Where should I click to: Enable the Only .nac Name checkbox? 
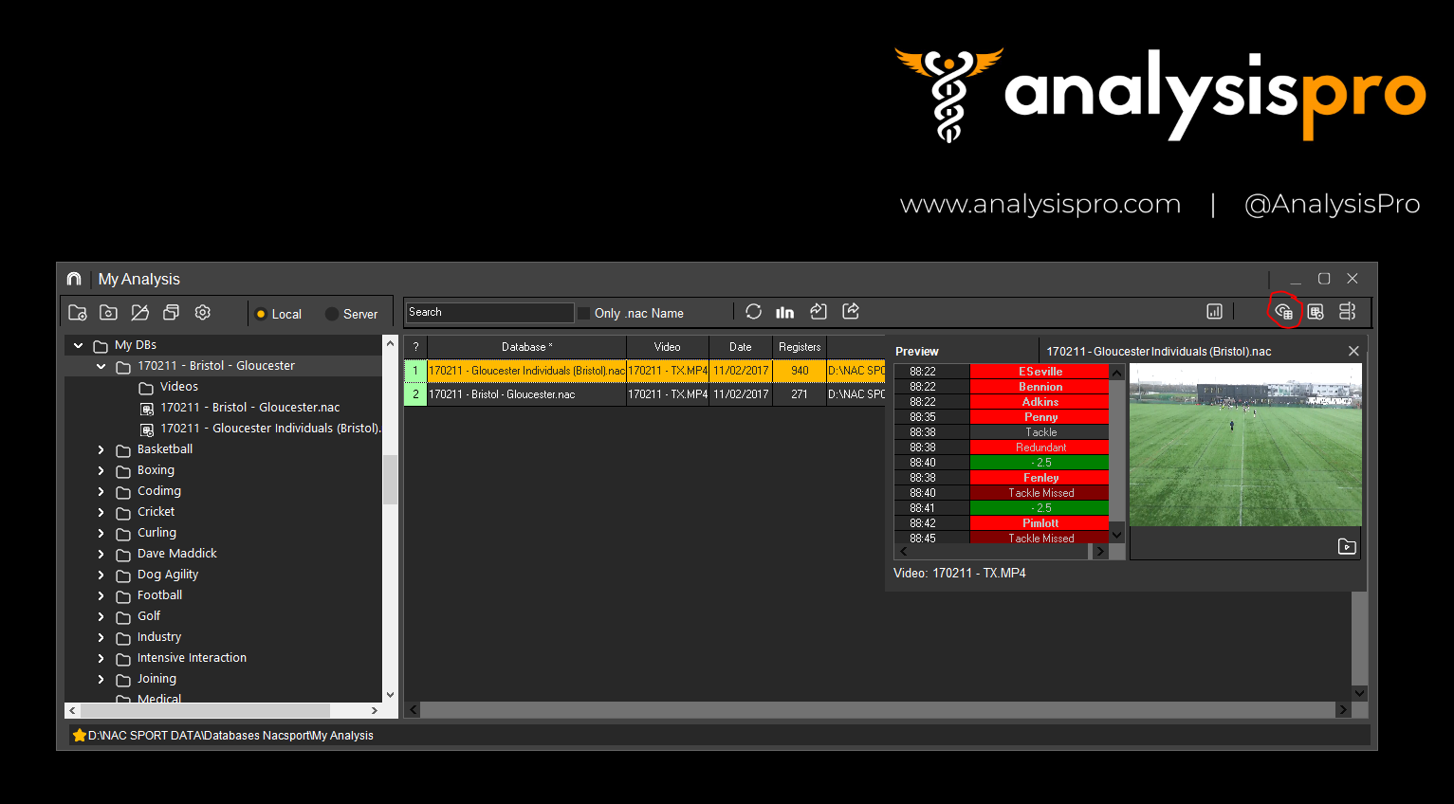(584, 313)
